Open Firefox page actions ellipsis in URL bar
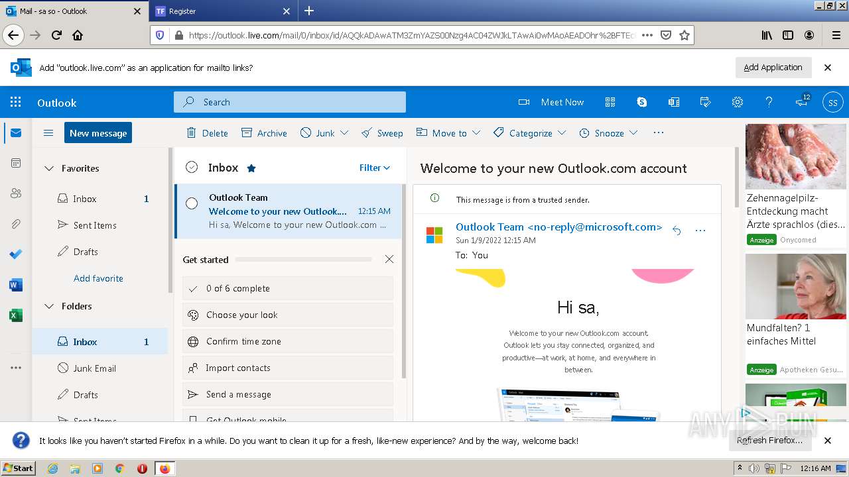The height and width of the screenshot is (477, 849). 647,35
